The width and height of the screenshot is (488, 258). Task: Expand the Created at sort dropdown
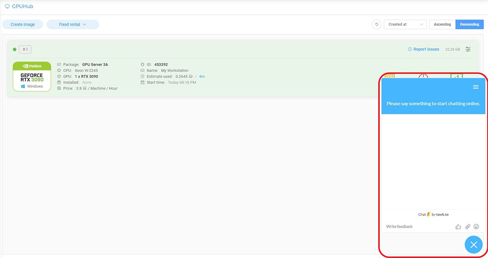[405, 24]
